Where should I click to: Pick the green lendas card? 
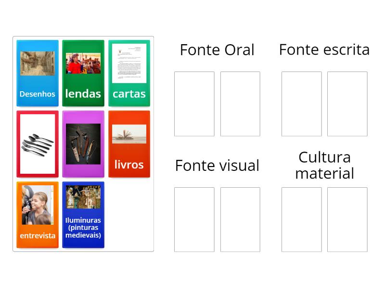(x=83, y=73)
